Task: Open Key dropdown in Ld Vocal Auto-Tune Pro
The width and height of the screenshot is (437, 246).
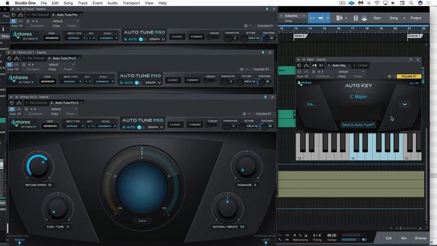Action: [91, 38]
